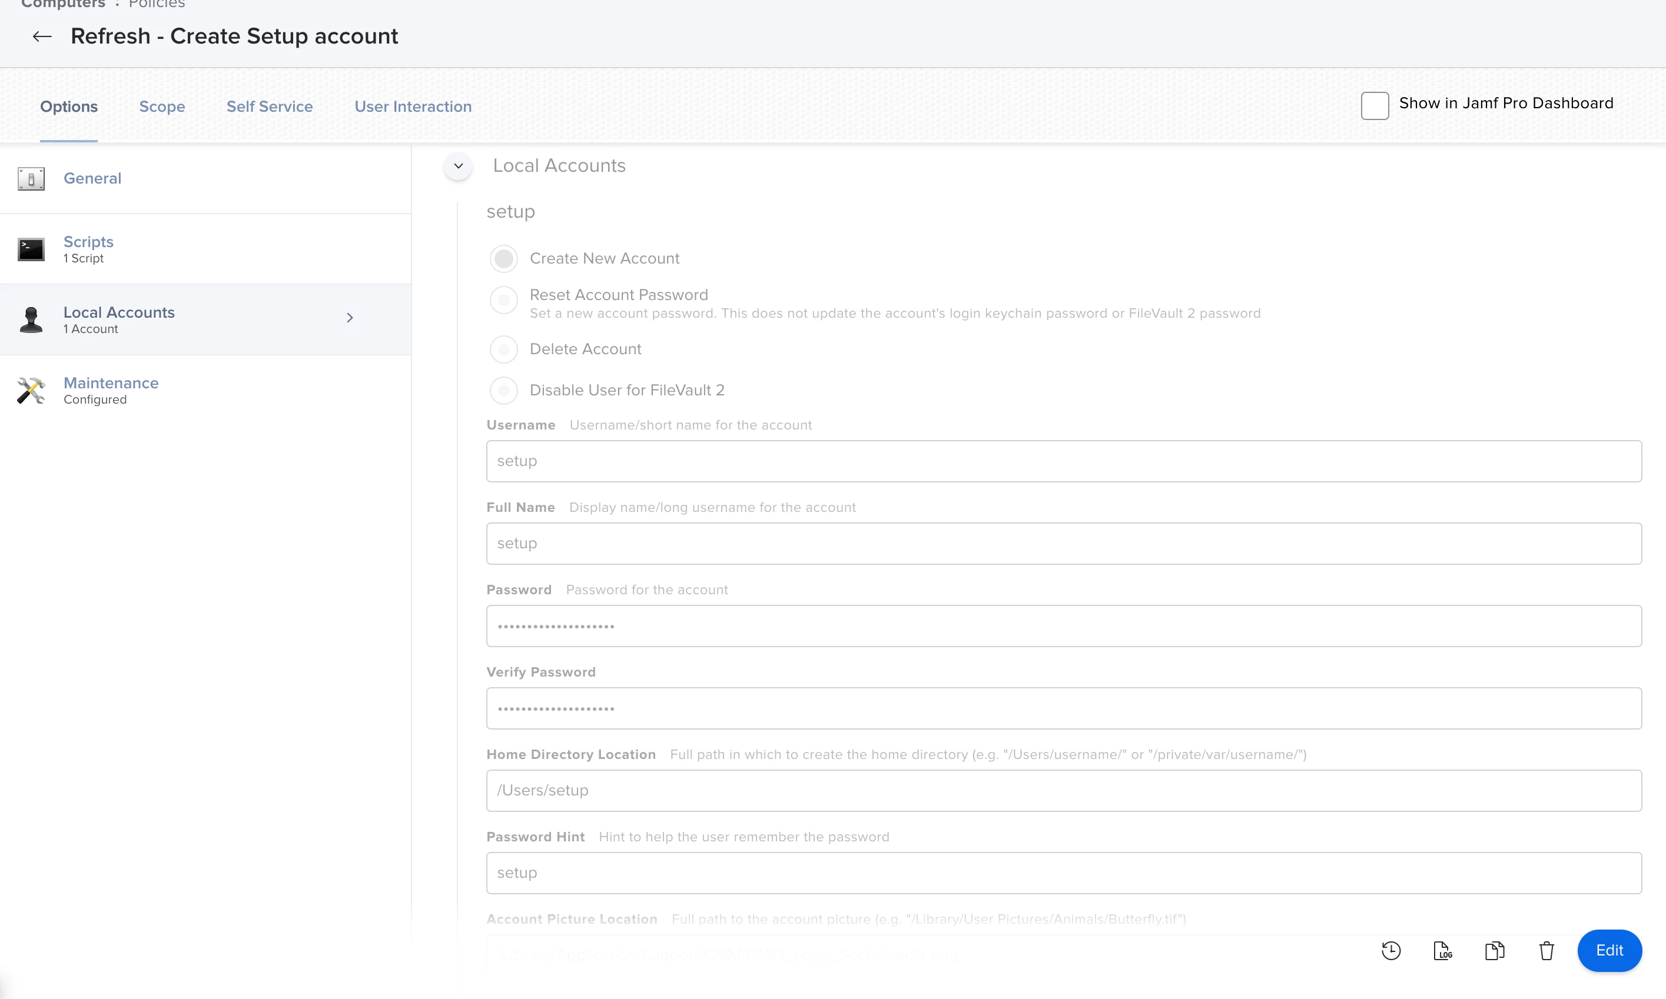Open the policy logs icon

pos(1442,951)
